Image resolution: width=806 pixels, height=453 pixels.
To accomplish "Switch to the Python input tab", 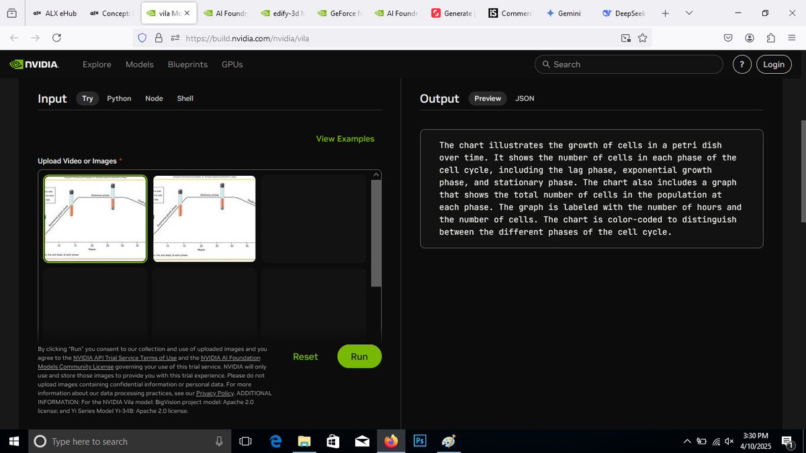I will pyautogui.click(x=119, y=98).
